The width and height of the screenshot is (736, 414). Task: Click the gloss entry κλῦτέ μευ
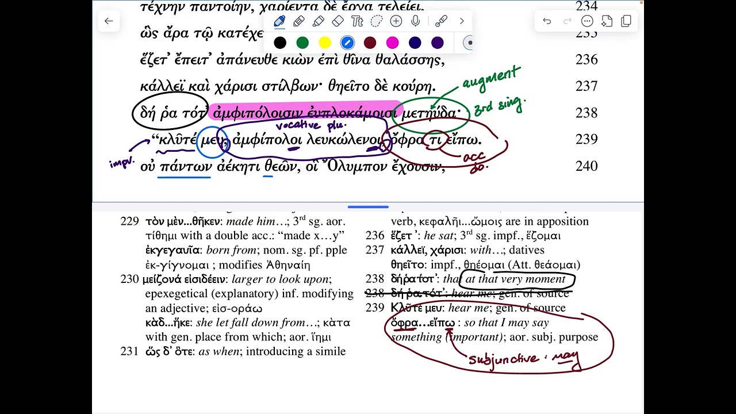(x=418, y=308)
